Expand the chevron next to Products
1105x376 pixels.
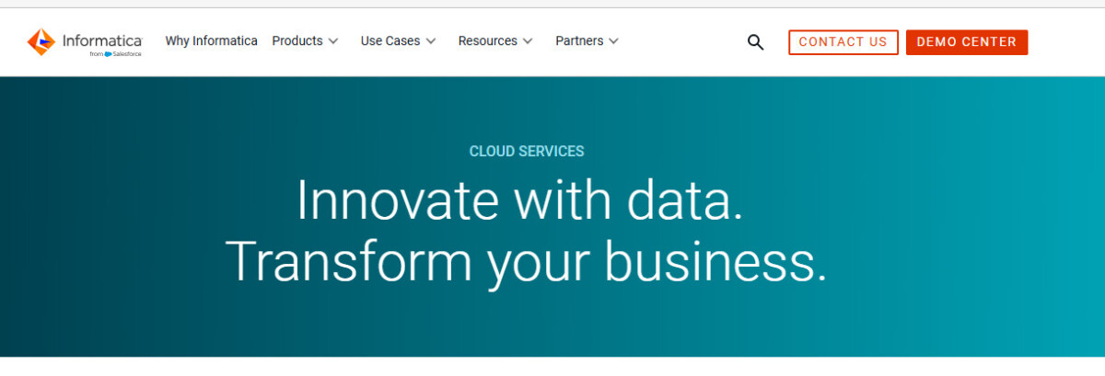(x=333, y=41)
